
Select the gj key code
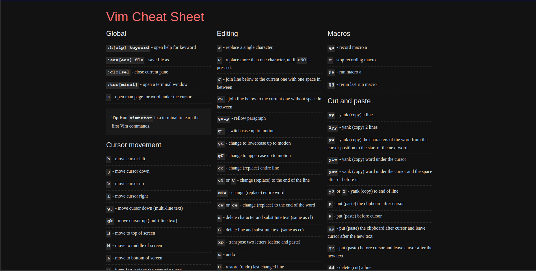coord(110,209)
